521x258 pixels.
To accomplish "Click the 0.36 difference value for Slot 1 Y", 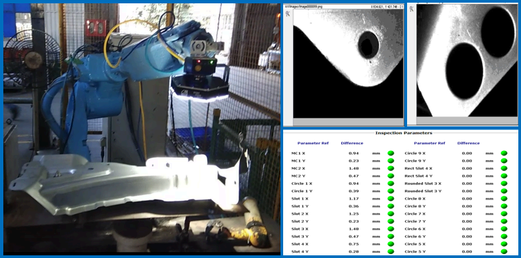I will 353,206.
